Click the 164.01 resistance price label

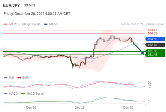coord(152,33)
